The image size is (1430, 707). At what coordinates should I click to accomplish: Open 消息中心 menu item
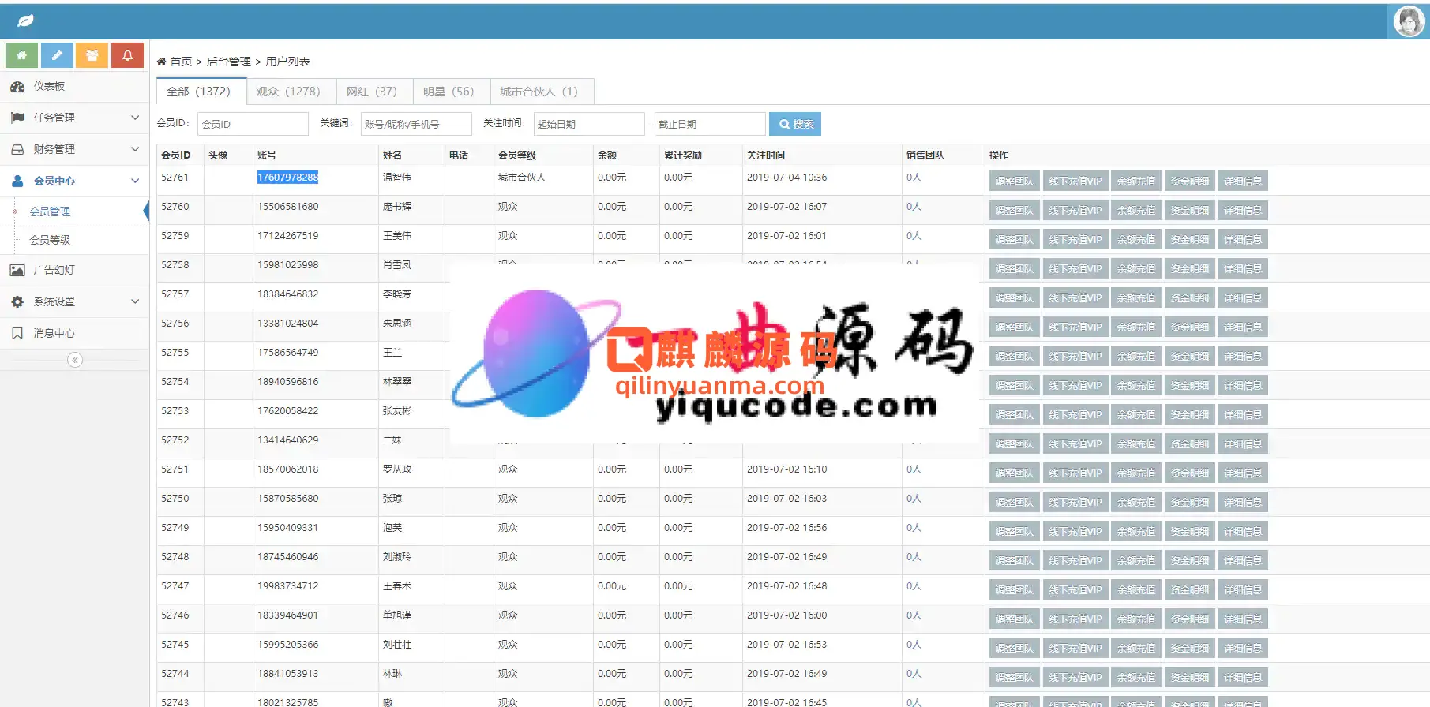coord(74,333)
